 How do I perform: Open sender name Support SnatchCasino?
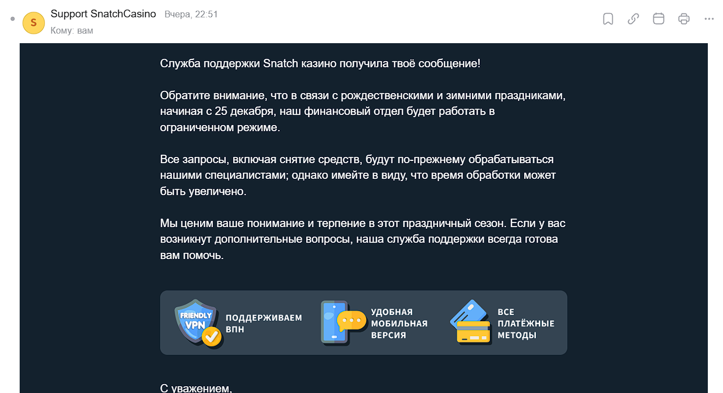(103, 15)
